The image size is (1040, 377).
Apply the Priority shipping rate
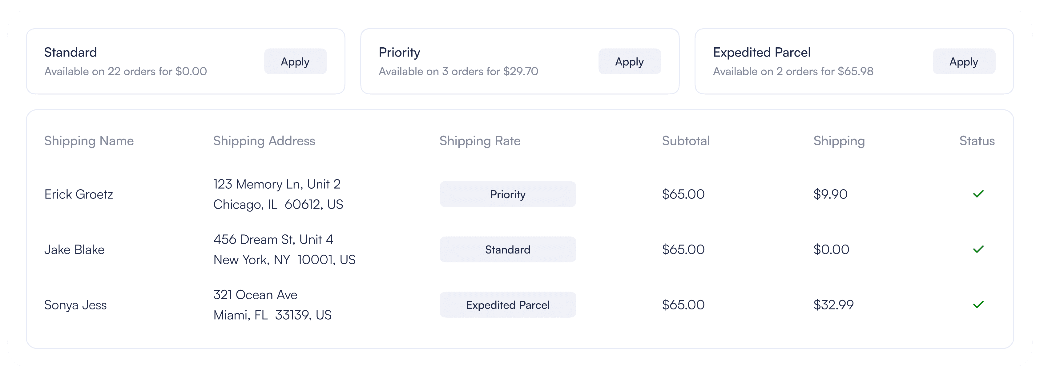629,62
